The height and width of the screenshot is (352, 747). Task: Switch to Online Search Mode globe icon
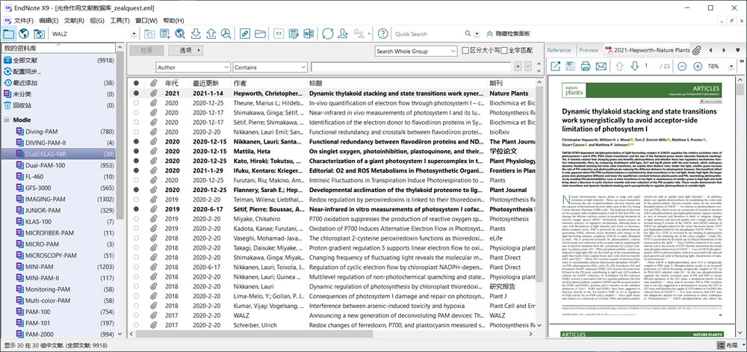pyautogui.click(x=24, y=34)
